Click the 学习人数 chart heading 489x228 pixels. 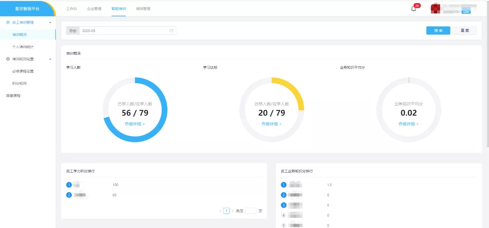click(73, 67)
